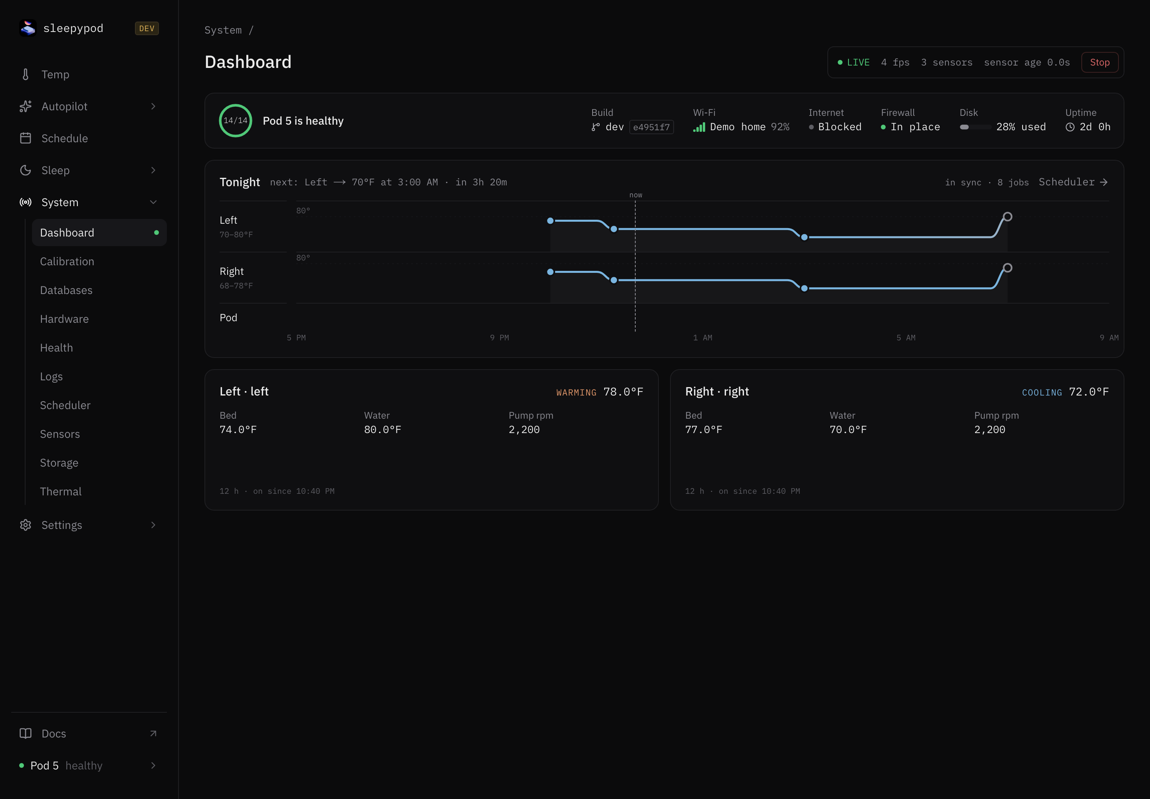Viewport: 1150px width, 799px height.
Task: Click the hollow end marker on Left timeline
Action: pos(1007,217)
